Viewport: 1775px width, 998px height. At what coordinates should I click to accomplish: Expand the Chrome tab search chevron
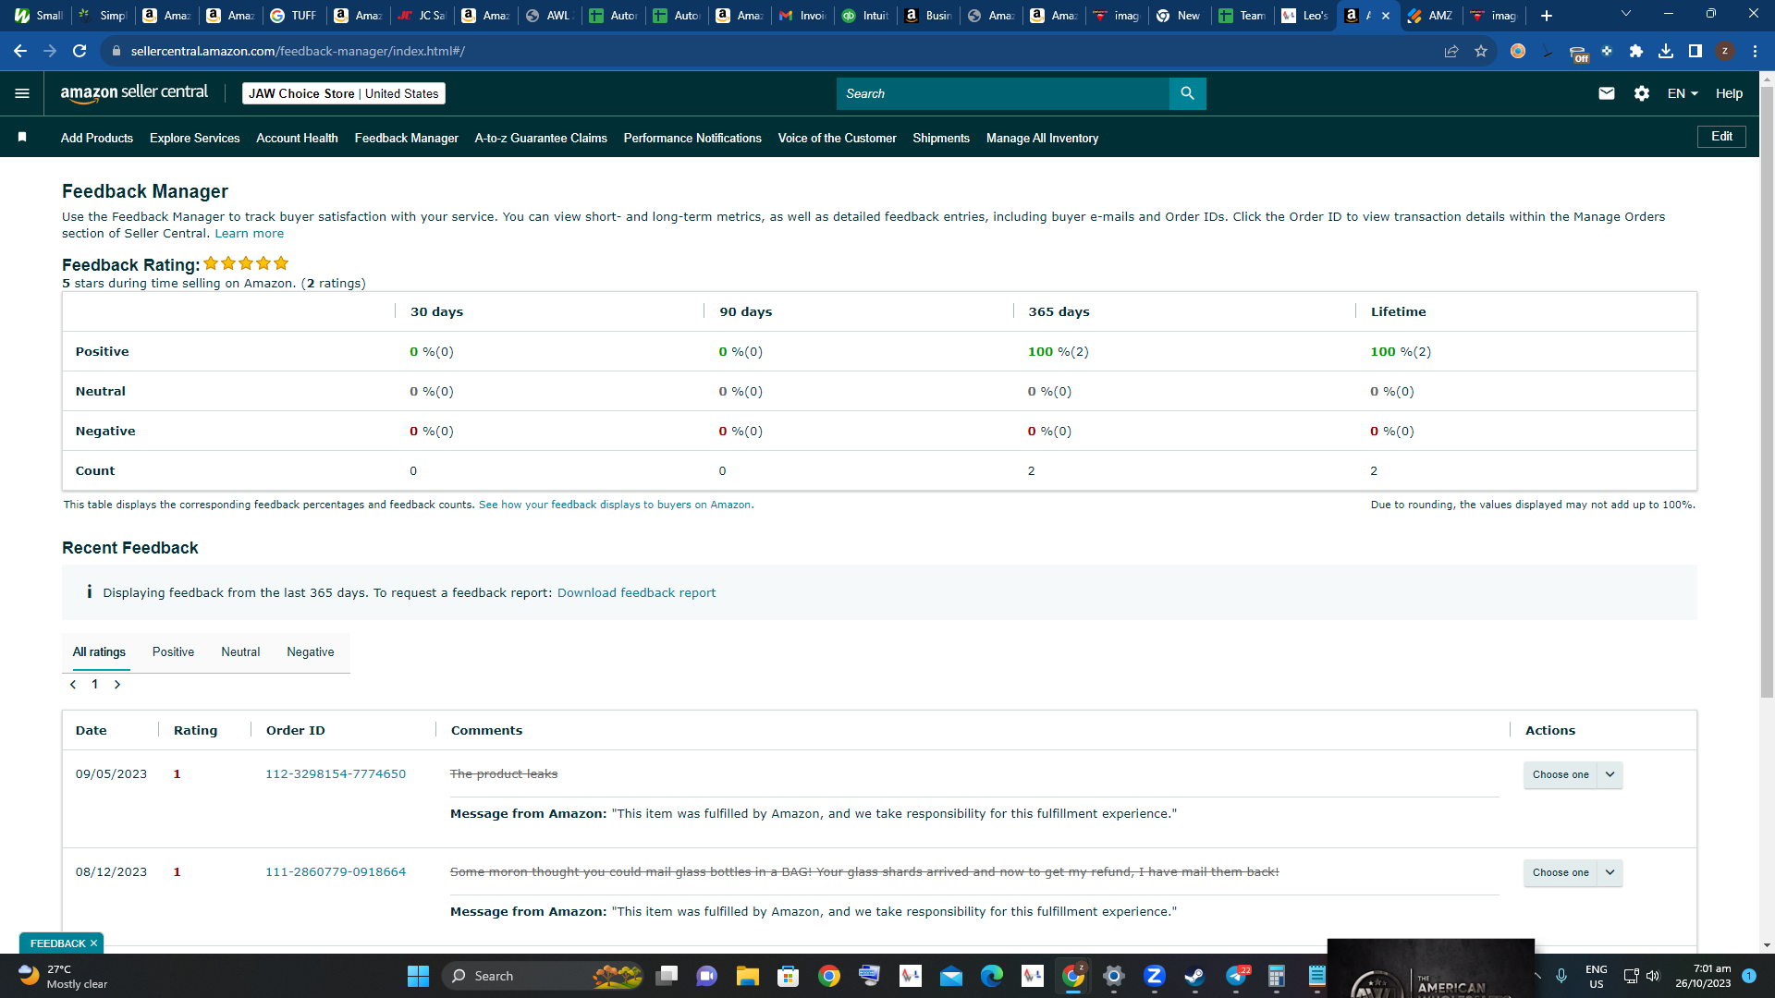click(x=1626, y=14)
